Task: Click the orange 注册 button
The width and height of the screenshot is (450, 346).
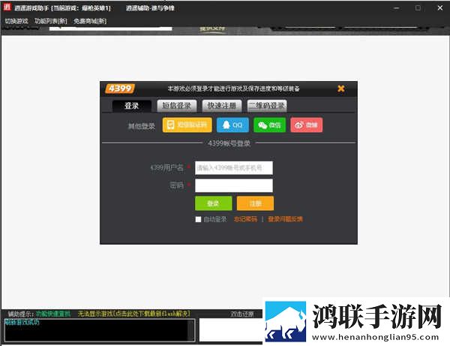Action: click(255, 203)
